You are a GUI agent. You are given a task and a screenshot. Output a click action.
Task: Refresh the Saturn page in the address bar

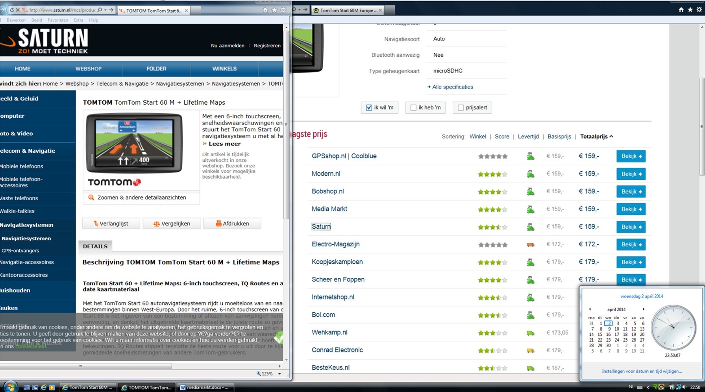click(x=12, y=10)
